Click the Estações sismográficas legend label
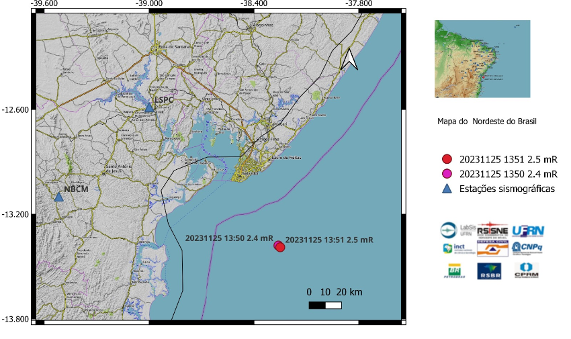The image size is (571, 339). point(507,189)
